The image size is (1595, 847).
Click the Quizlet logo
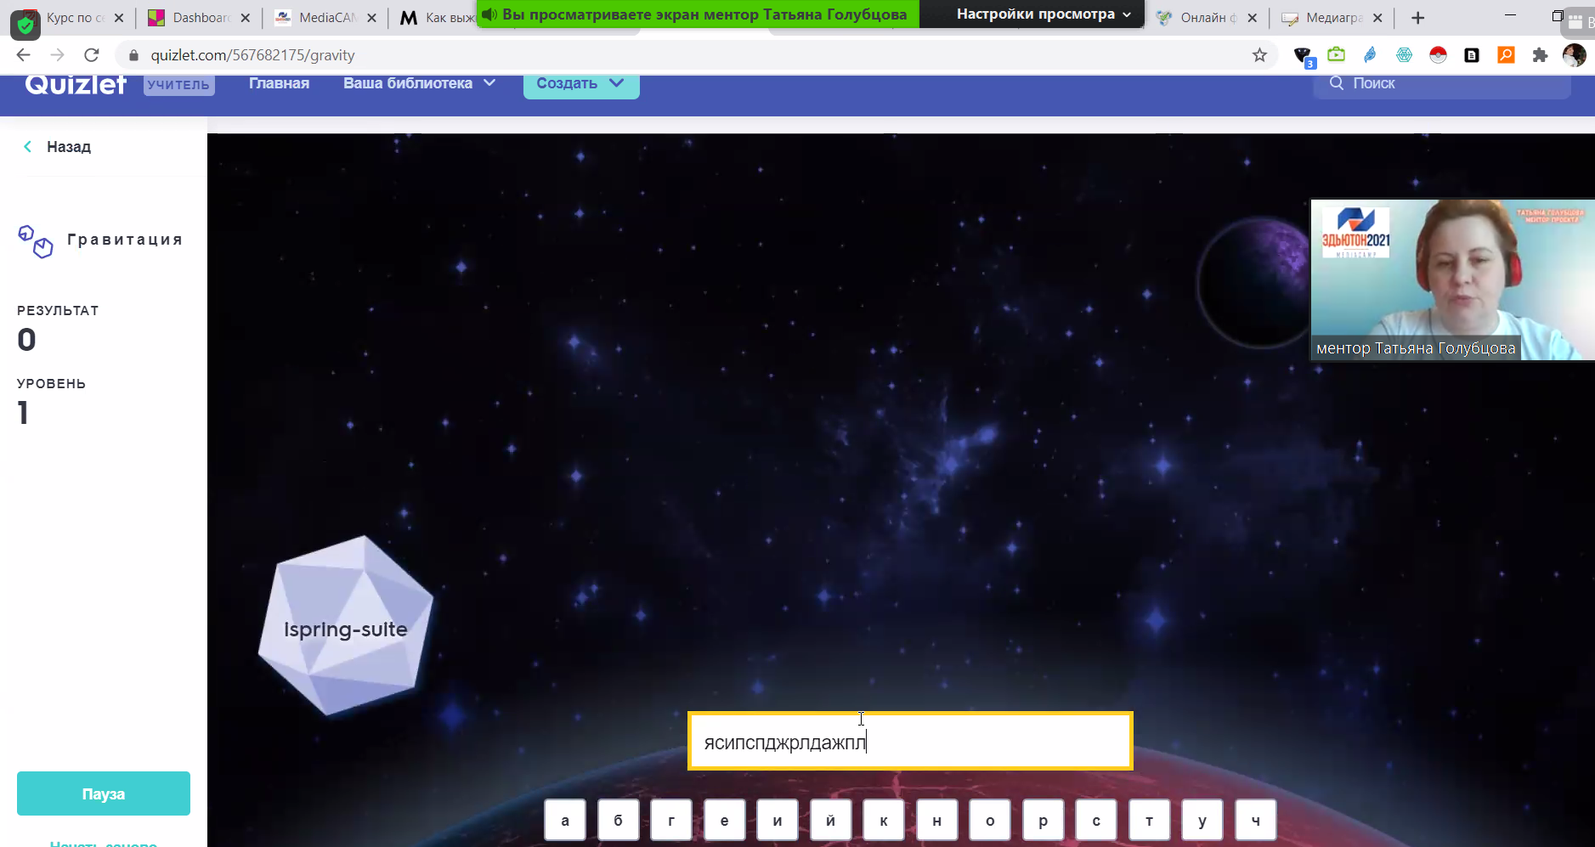[76, 83]
